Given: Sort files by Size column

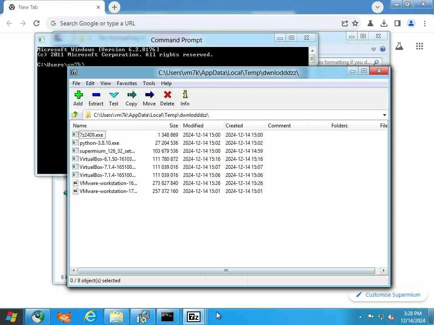Looking at the screenshot, I should point(159,125).
